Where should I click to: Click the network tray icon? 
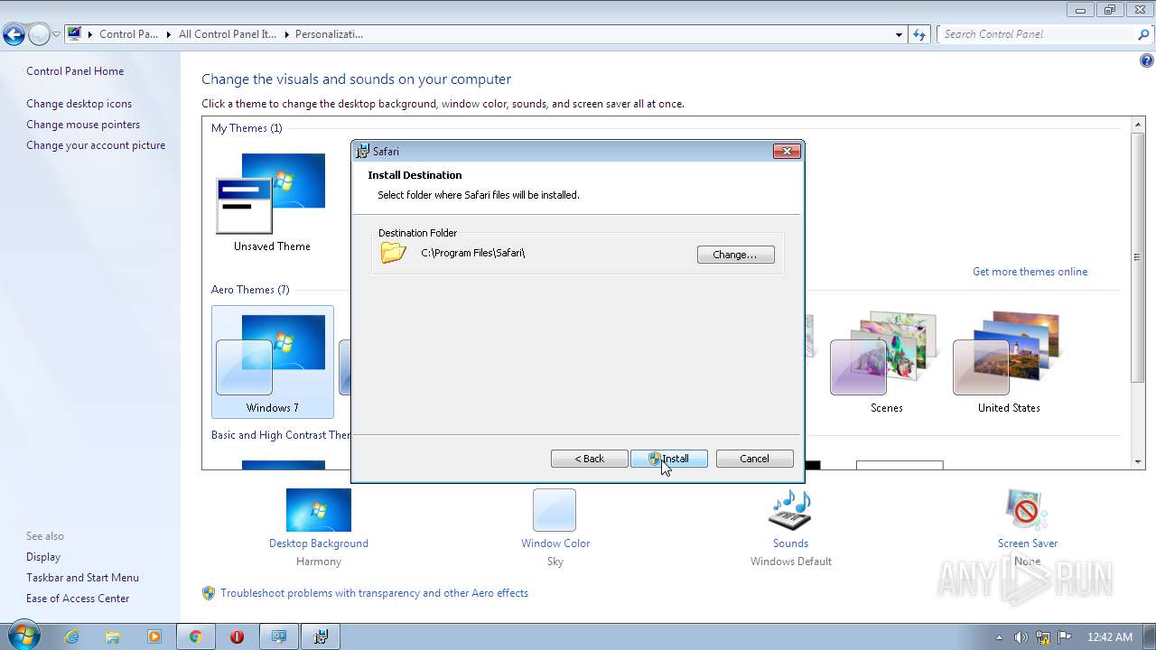coord(1043,637)
